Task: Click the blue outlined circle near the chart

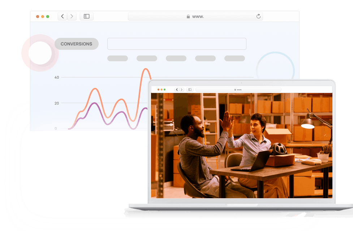Action: coord(275,69)
